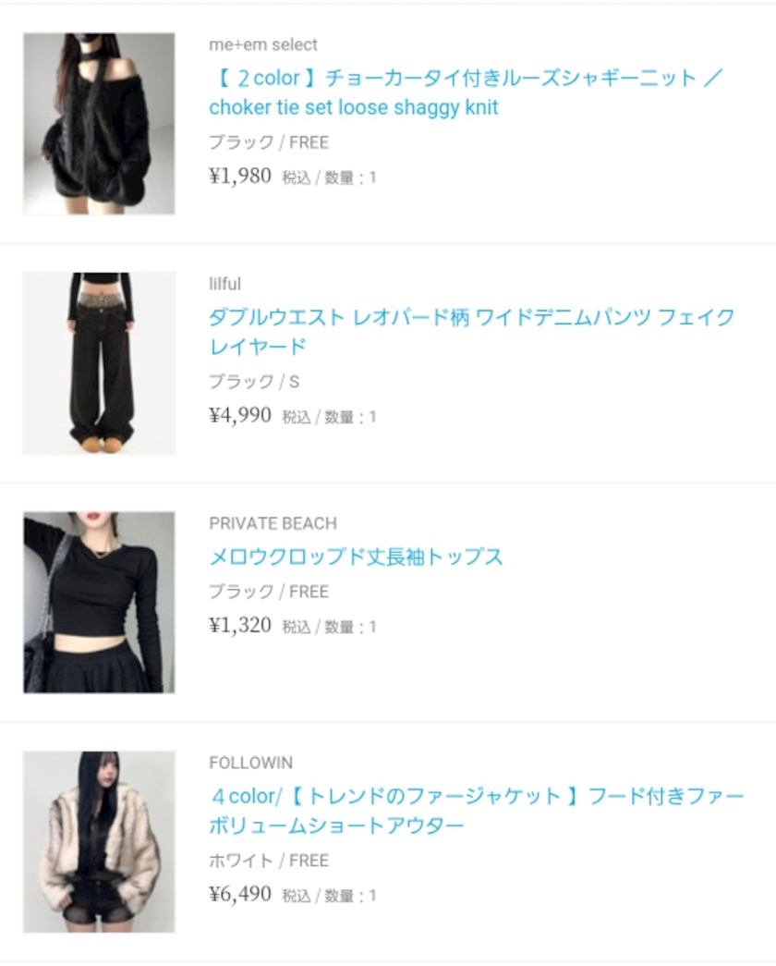Select the ¥1,980 price of shaggy knit
The height and width of the screenshot is (966, 776).
pyautogui.click(x=240, y=177)
